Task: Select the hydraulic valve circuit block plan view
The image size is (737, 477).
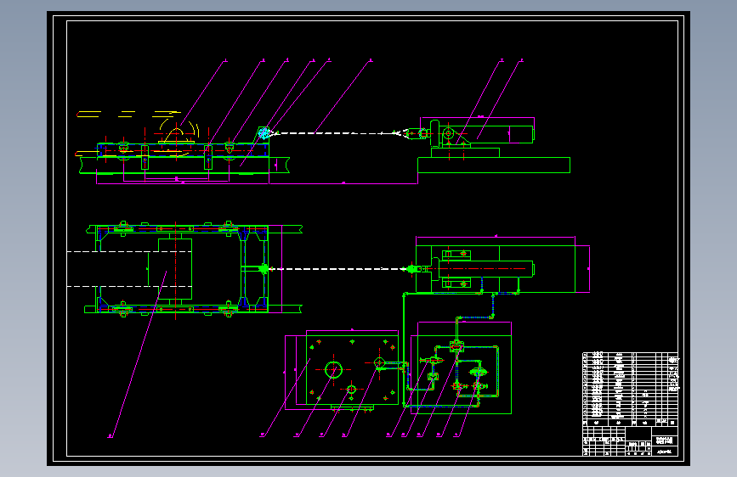Action: (464, 374)
